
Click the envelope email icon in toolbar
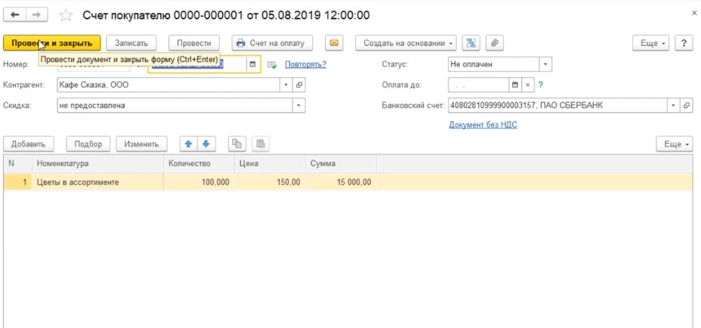pyautogui.click(x=335, y=43)
